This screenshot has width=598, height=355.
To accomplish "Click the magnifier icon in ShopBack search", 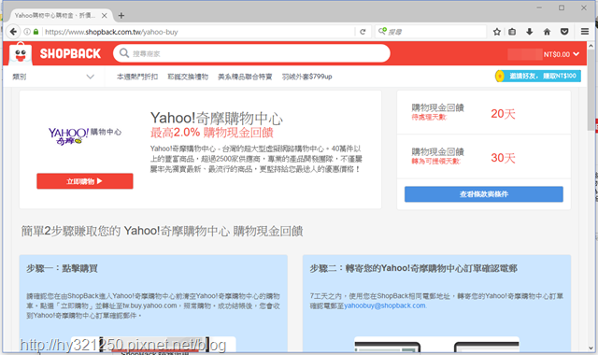I will (124, 53).
